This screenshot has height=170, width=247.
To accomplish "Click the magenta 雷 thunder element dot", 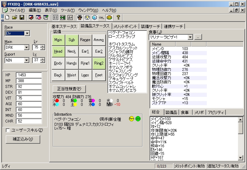I will [93, 100].
